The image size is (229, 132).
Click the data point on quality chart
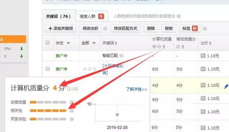117,115
